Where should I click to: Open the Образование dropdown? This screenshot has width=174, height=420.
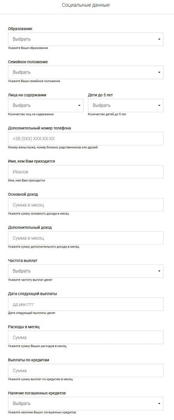point(85,39)
